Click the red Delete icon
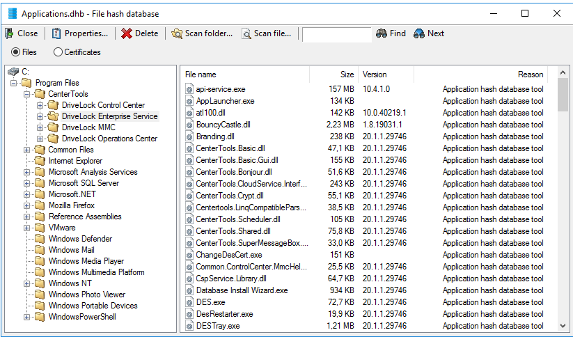 [x=126, y=33]
